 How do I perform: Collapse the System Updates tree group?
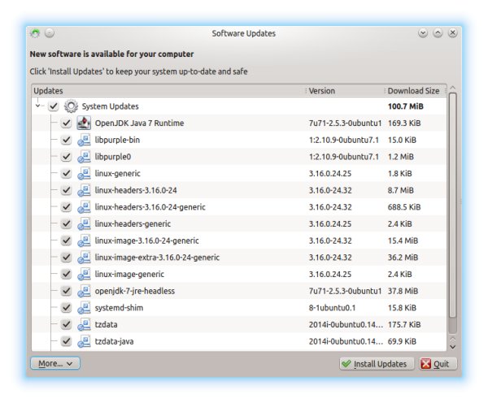pyautogui.click(x=38, y=106)
